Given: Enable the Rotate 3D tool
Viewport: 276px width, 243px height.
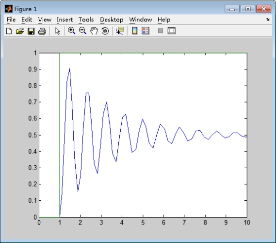Looking at the screenshot, I should [105, 31].
